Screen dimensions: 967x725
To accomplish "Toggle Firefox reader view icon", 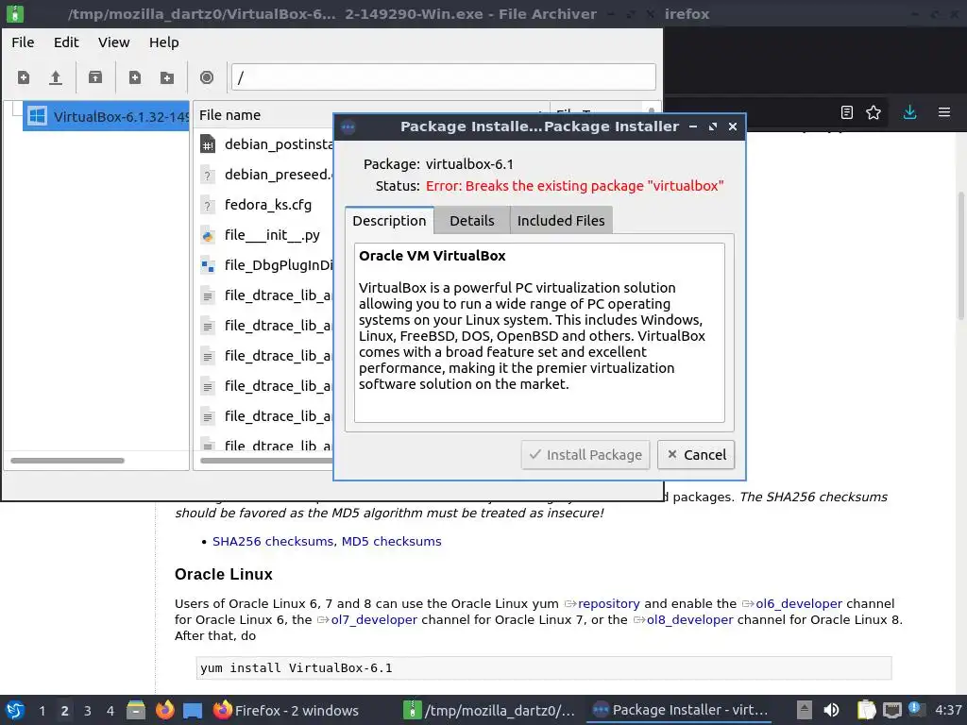I will pyautogui.click(x=847, y=112).
